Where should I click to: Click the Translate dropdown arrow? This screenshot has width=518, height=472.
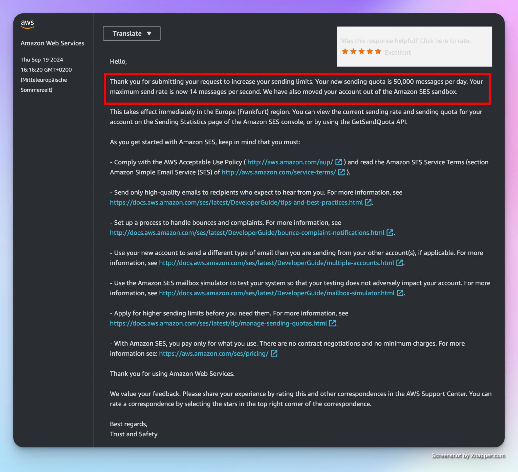pyautogui.click(x=149, y=33)
